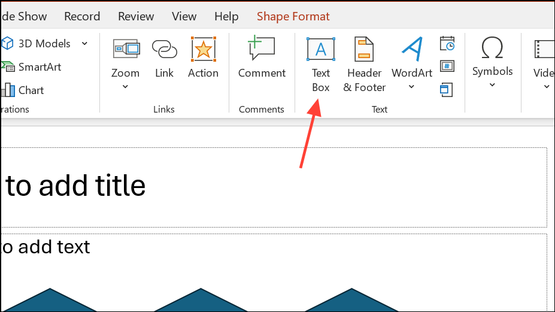The image size is (555, 312).
Task: Expand the WordArt dropdown chevron
Action: [411, 86]
